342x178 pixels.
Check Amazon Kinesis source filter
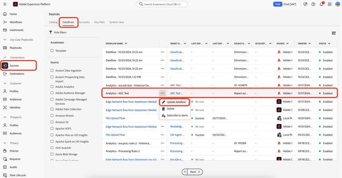pos(52,116)
